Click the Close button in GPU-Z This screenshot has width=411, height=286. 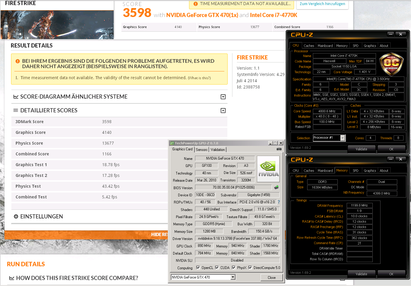click(x=272, y=278)
